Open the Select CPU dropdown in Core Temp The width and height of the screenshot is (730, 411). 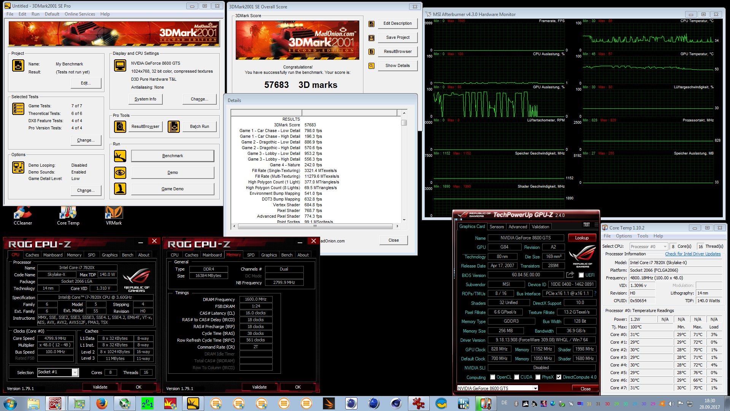pos(649,247)
